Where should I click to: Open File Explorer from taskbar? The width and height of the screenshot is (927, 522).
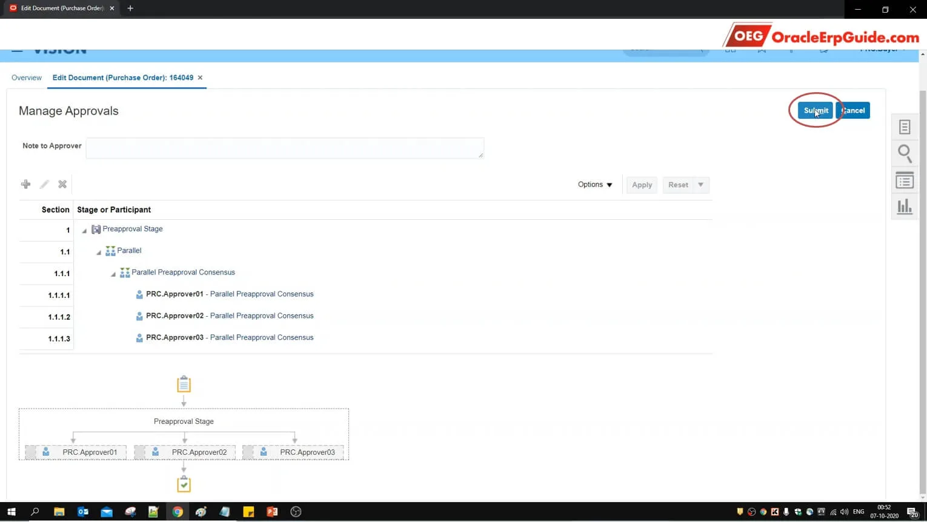tap(59, 512)
